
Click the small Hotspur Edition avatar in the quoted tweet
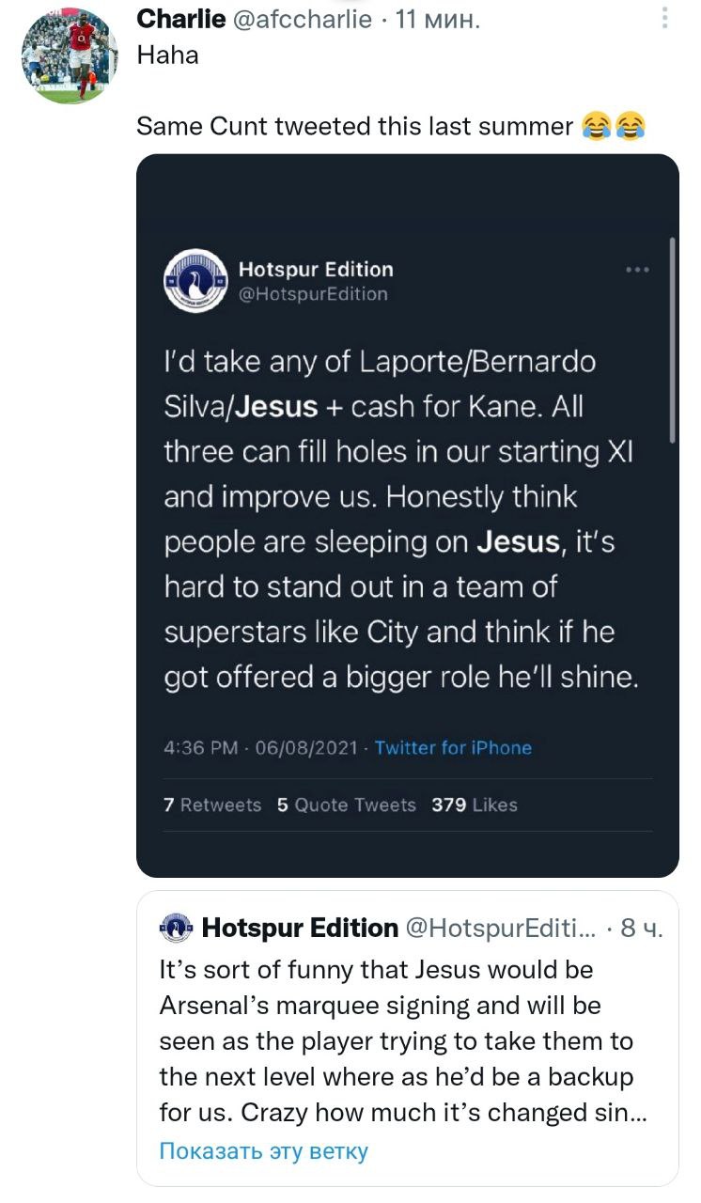176,929
